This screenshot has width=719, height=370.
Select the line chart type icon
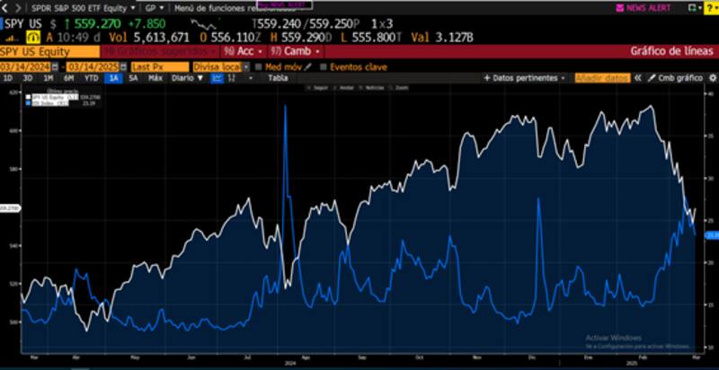217,78
